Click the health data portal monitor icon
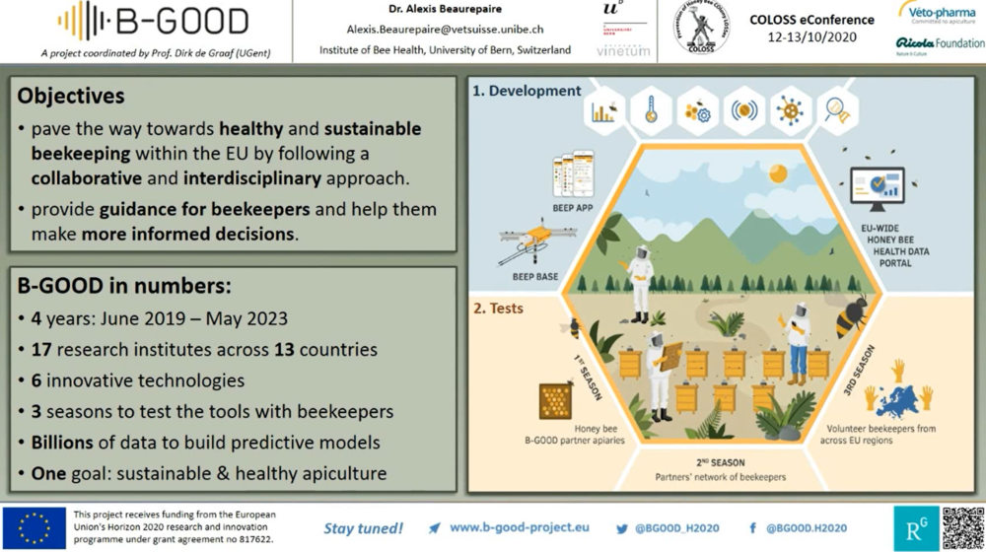Screen dimensions: 986x552 coord(878,188)
